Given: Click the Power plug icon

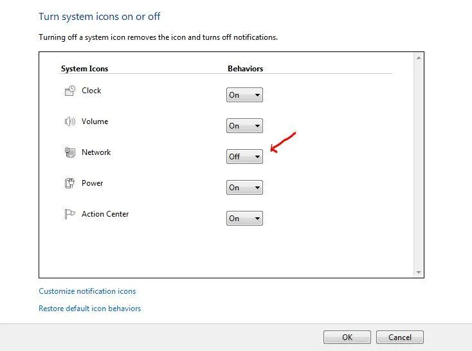Looking at the screenshot, I should click(x=70, y=183).
